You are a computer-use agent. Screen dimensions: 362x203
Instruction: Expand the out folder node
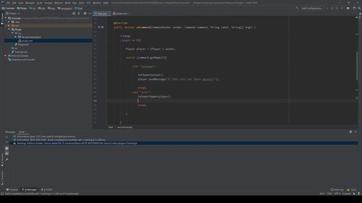(x=9, y=25)
